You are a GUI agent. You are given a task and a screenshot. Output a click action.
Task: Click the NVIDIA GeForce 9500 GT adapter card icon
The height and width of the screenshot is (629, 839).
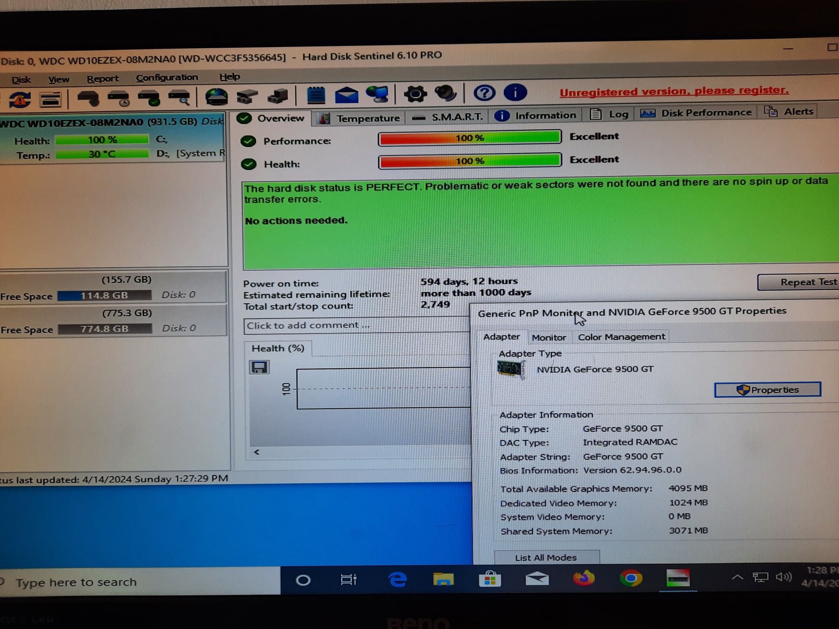pos(510,370)
